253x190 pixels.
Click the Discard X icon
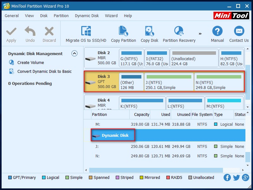tap(49, 31)
